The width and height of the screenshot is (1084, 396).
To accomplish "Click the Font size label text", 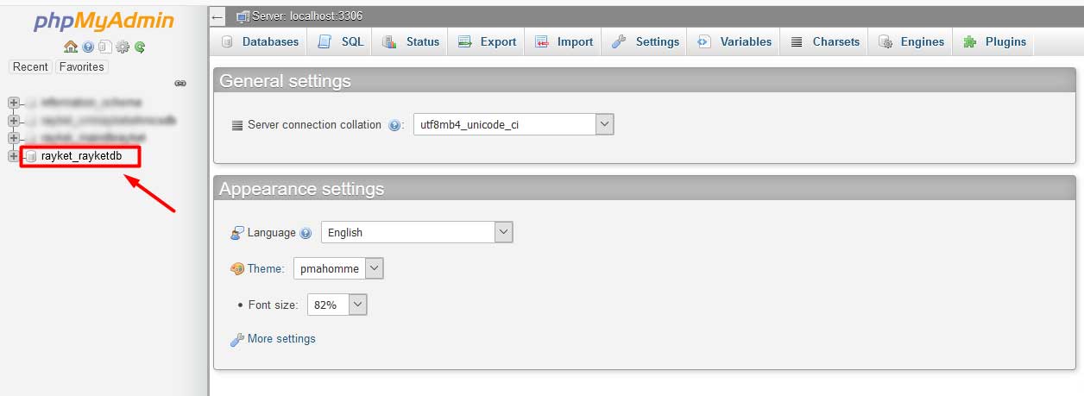I will point(273,305).
